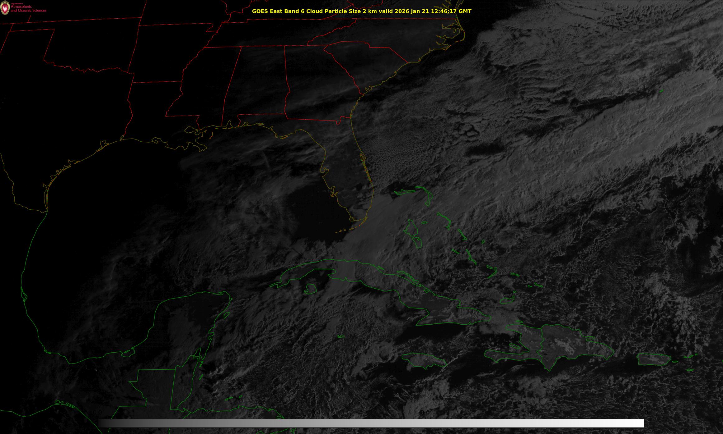Click the 0.6 colorbar tick label
This screenshot has height=434, width=723.
(x=425, y=413)
